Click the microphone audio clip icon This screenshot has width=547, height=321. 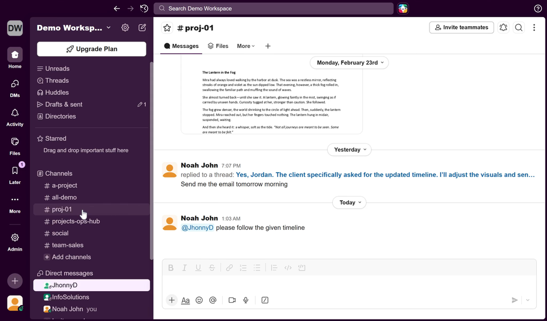click(246, 300)
